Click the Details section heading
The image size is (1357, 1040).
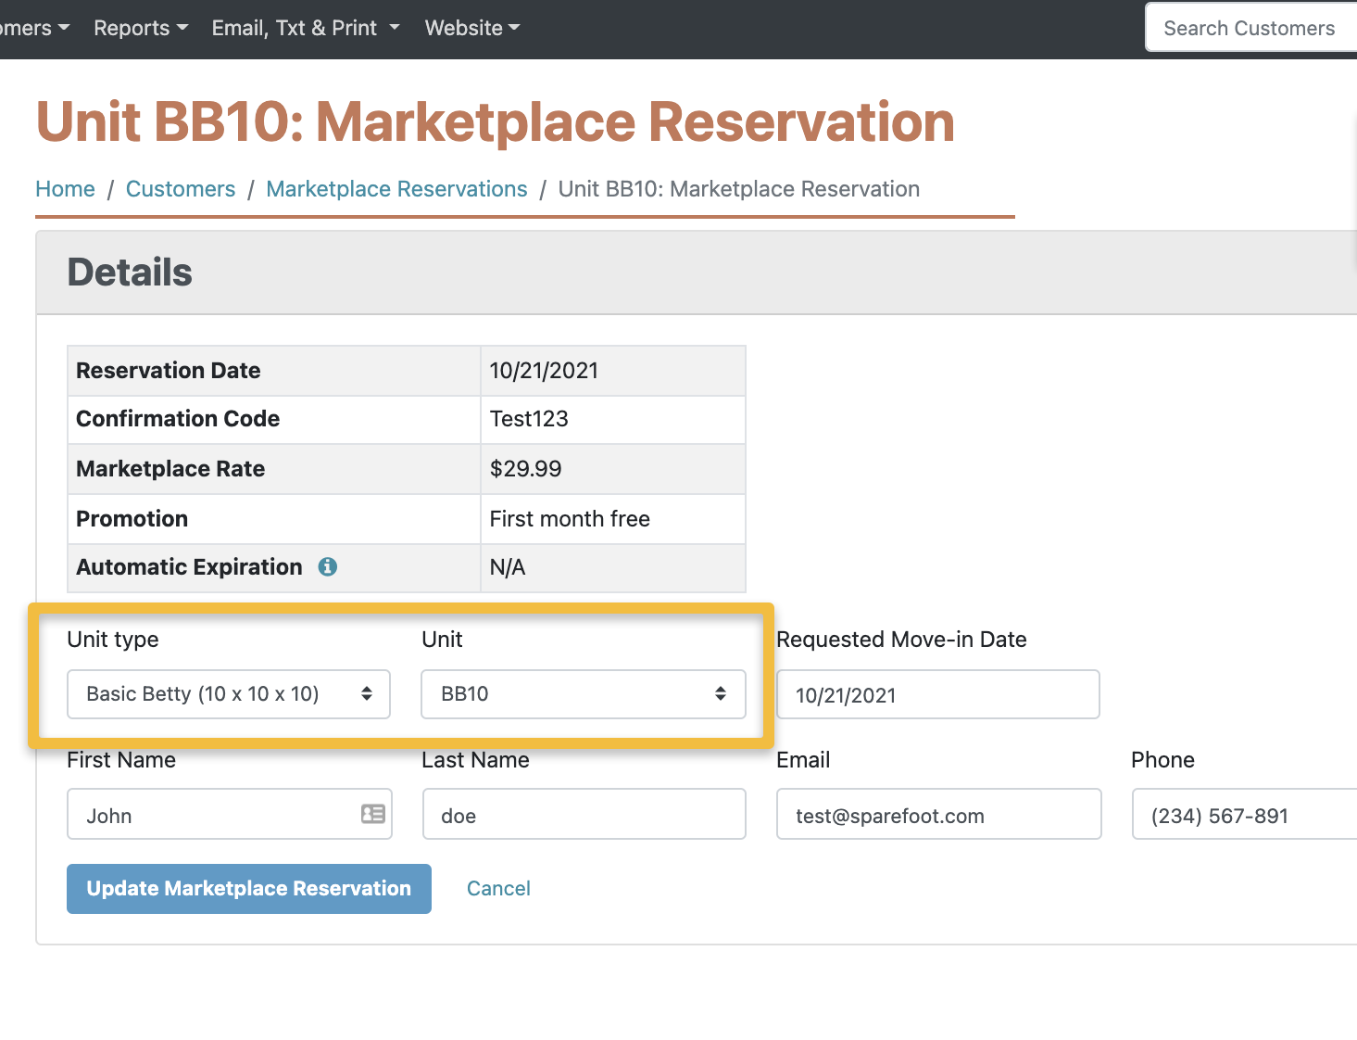pyautogui.click(x=130, y=273)
